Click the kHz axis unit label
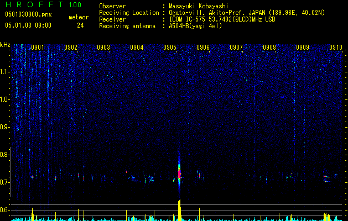This screenshot has width=348, height=221. 5,45
